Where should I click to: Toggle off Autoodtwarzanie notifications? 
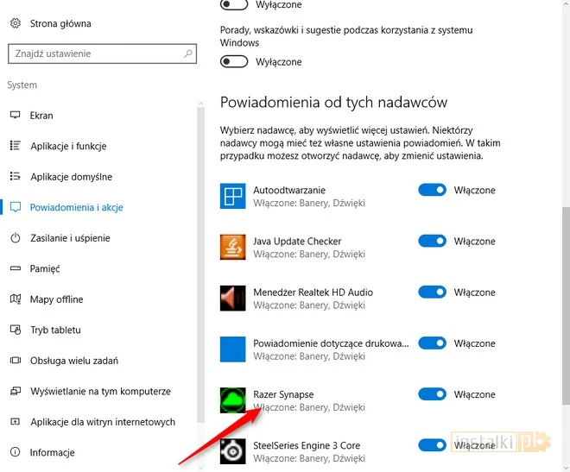pos(432,190)
